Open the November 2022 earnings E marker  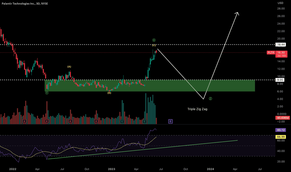(x=96, y=121)
